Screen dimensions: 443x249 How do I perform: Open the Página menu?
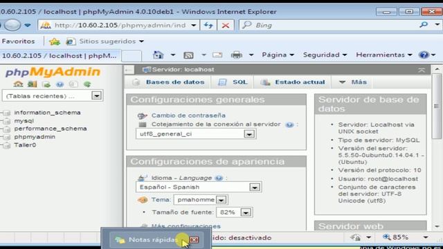click(278, 55)
